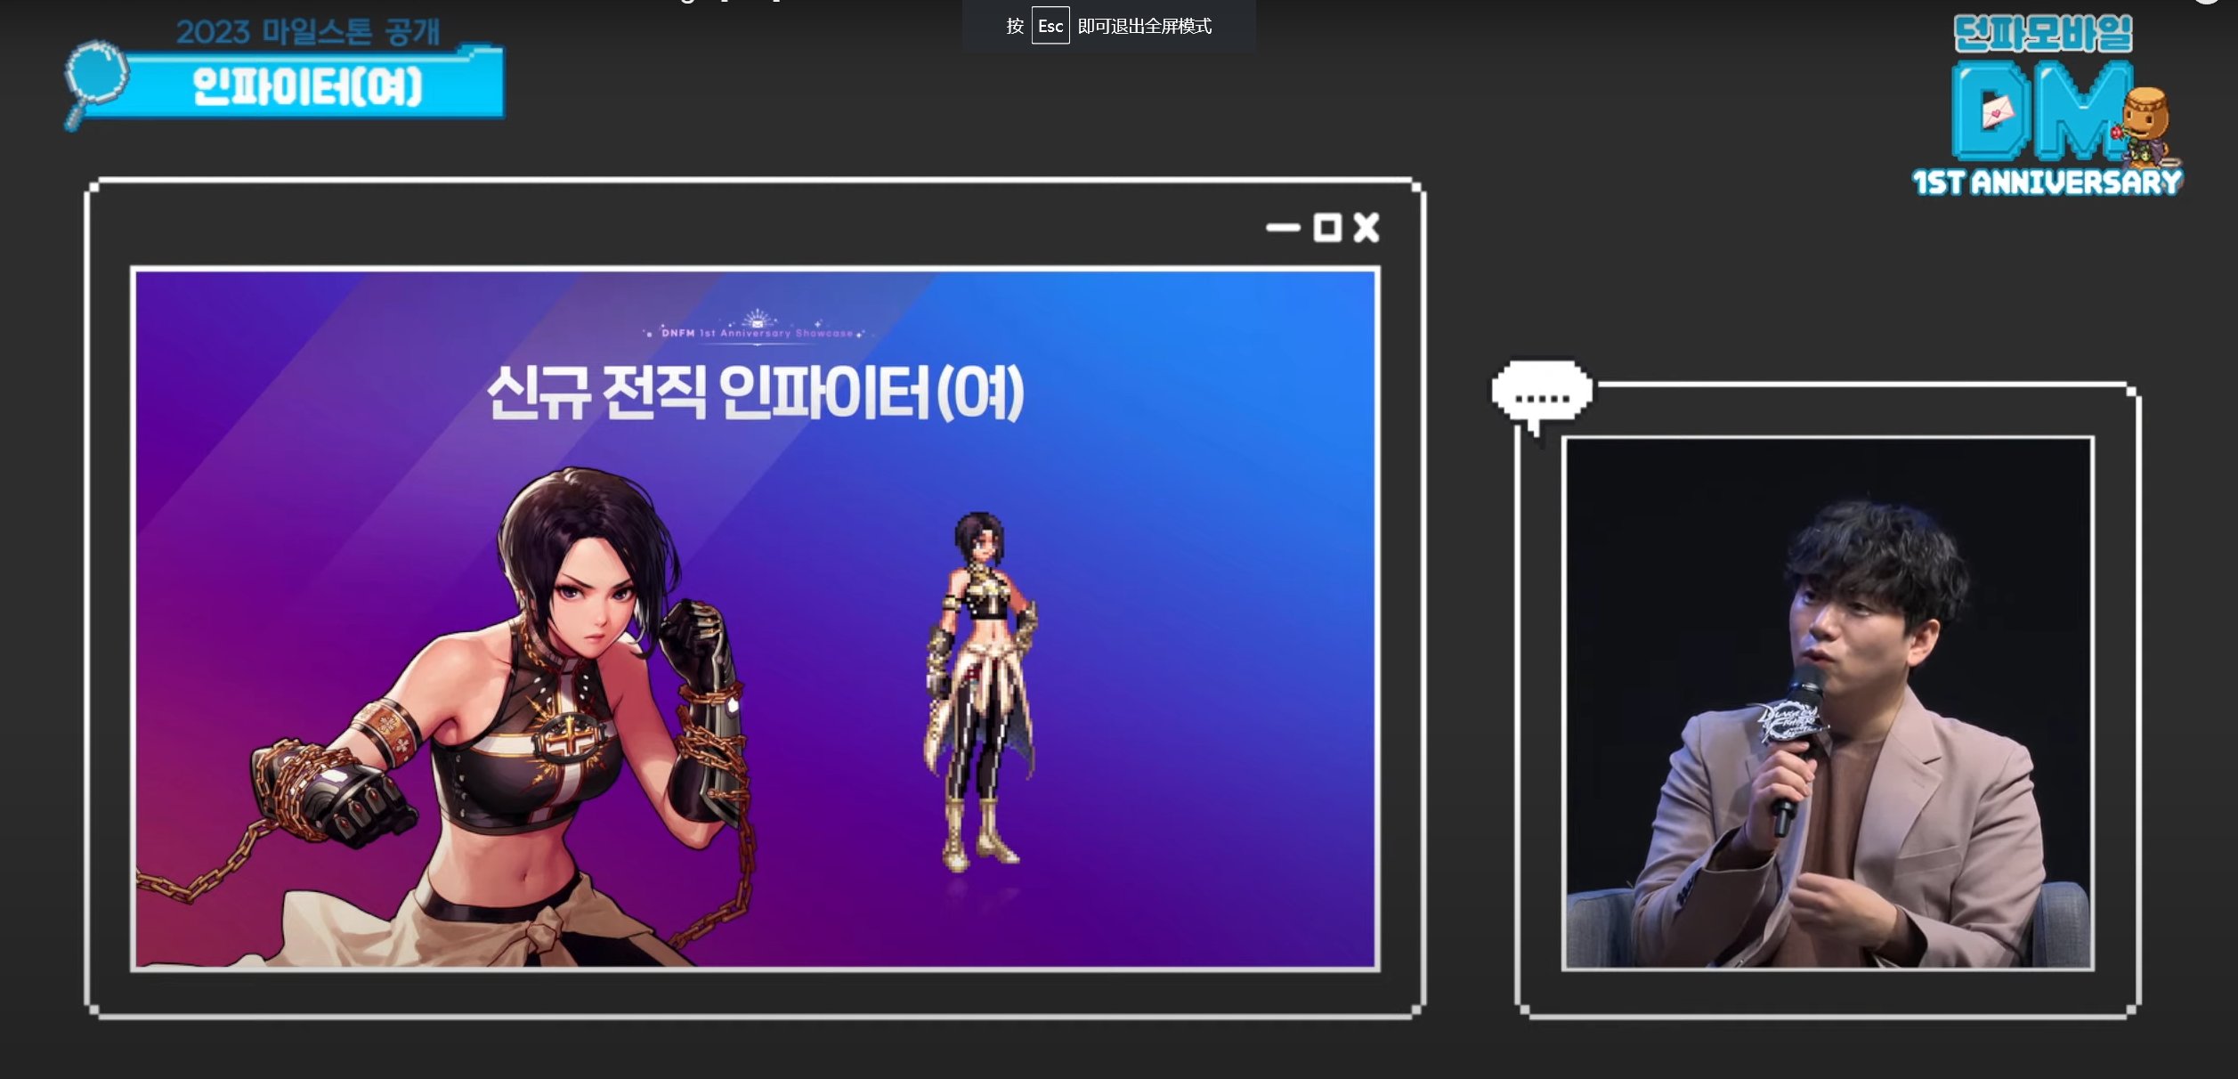This screenshot has width=2238, height=1079.
Task: Click the 신규 전직 인파이터(여) slide title
Action: click(756, 392)
